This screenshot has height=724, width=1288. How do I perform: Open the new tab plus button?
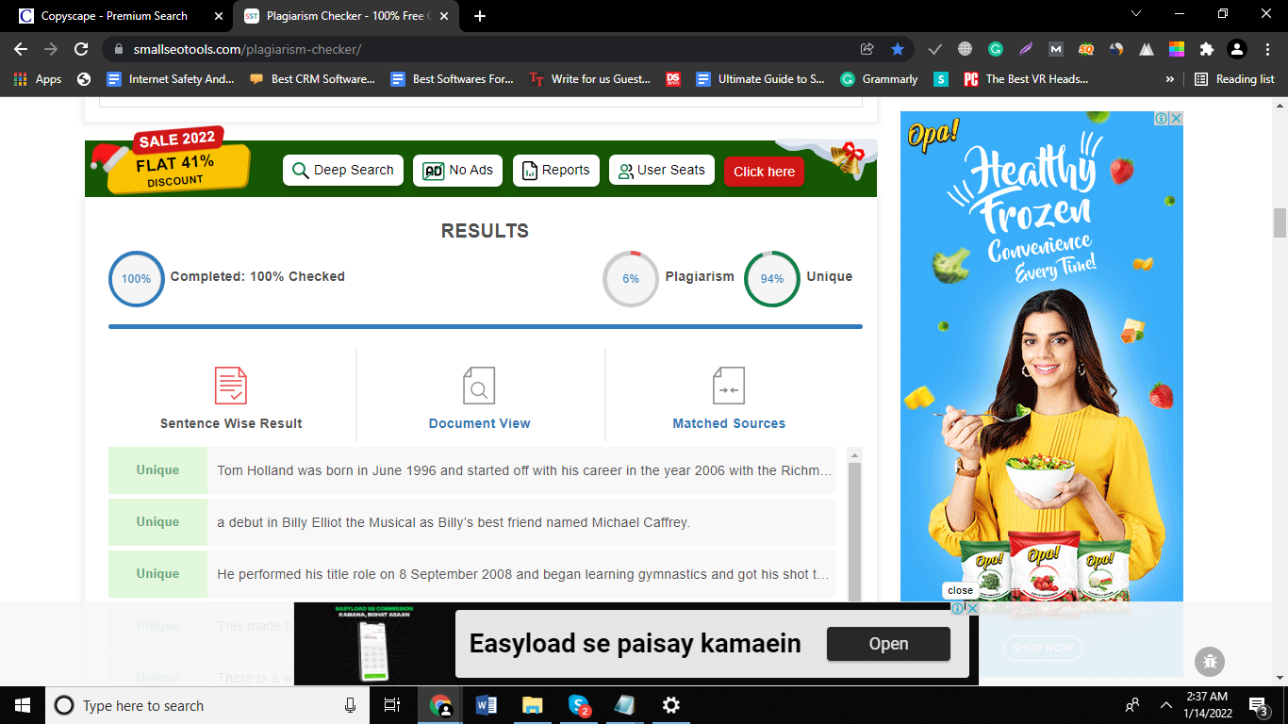480,16
